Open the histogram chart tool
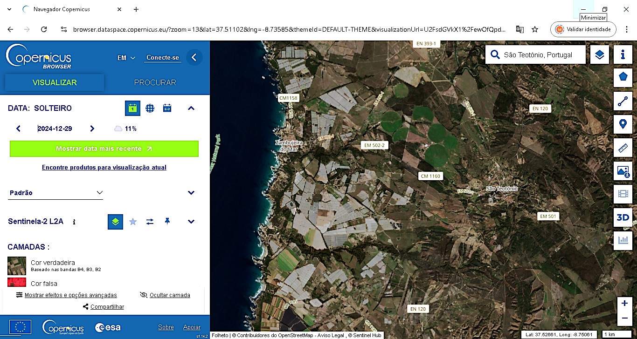Viewport: 637px width, 339px height. (x=623, y=241)
